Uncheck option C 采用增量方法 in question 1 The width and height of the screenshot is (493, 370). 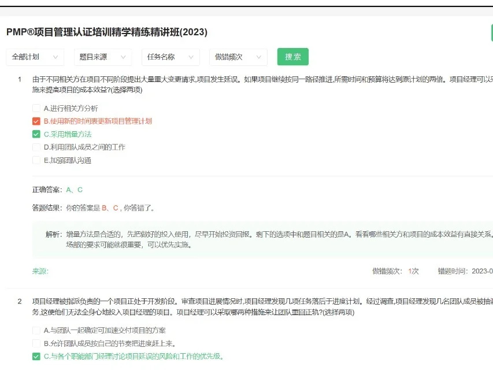(35, 134)
